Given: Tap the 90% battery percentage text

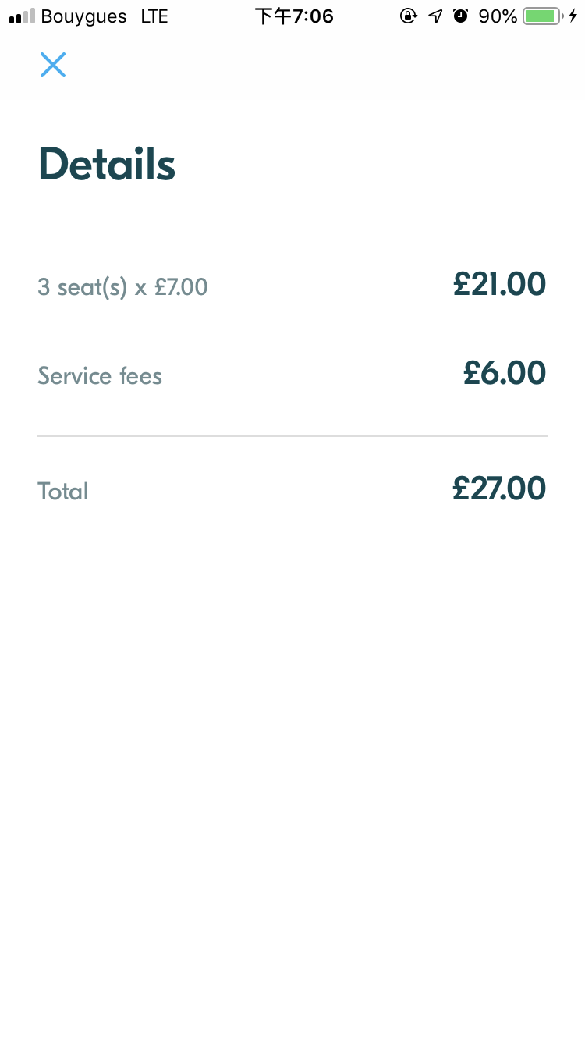Looking at the screenshot, I should coord(498,16).
